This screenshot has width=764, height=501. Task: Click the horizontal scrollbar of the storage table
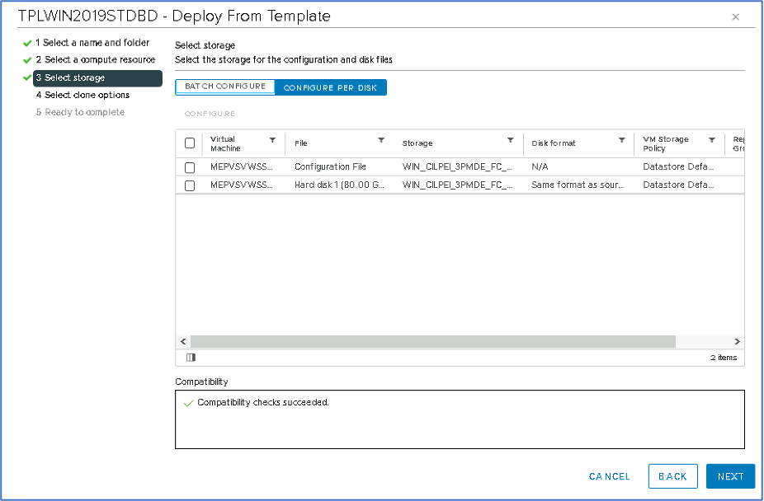point(432,341)
